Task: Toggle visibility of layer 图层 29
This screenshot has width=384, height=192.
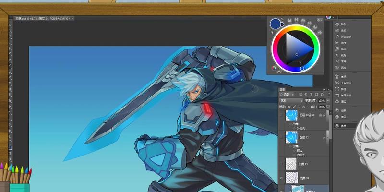Action: (x=281, y=164)
